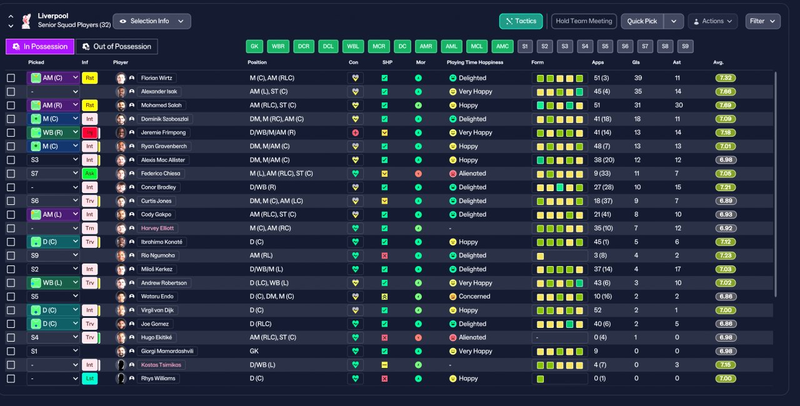
Task: Click Florian Wirtz's form squares bar
Action: point(559,78)
